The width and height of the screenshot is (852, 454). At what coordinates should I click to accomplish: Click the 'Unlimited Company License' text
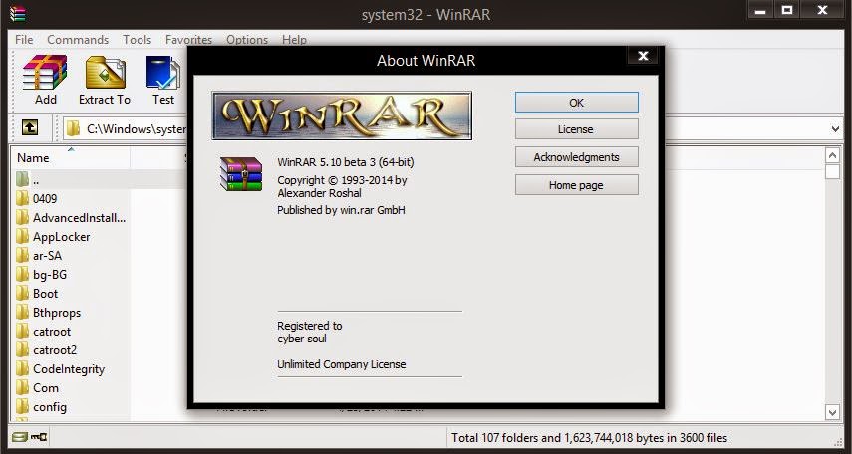[341, 364]
